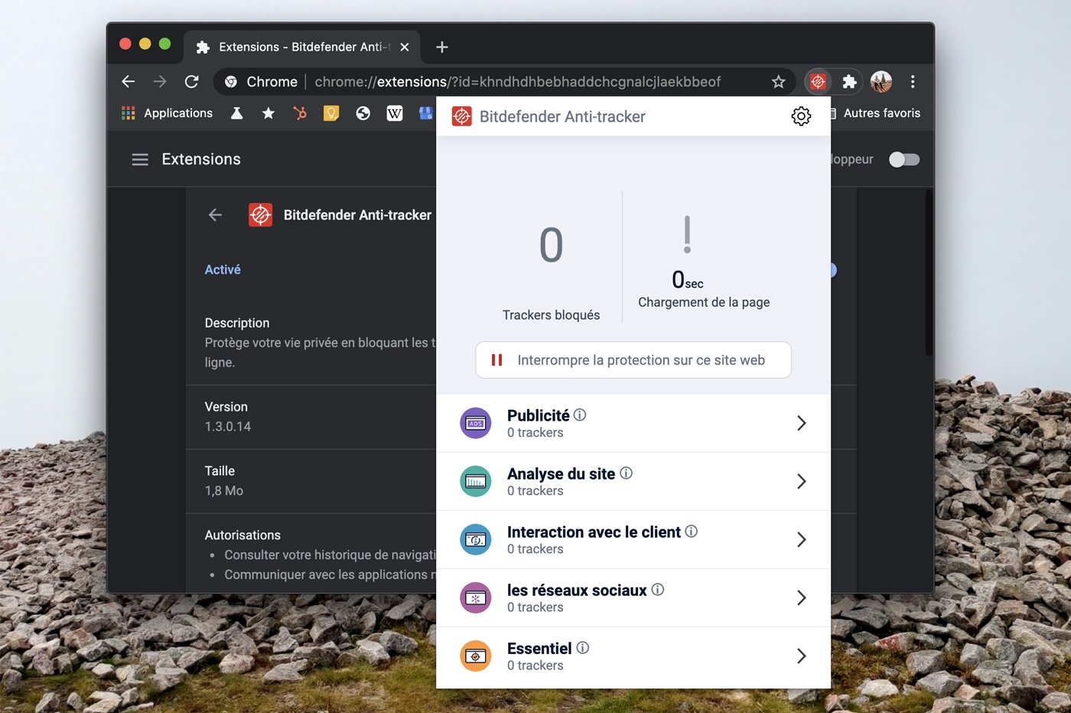Click the Chrome site info chip

point(261,82)
